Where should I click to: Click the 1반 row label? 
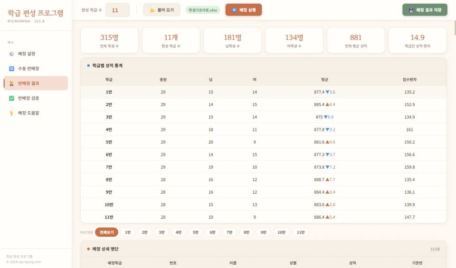109,92
